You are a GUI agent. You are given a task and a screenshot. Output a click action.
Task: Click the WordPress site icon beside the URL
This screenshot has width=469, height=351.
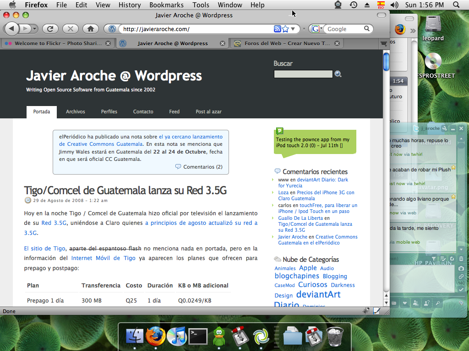click(112, 29)
